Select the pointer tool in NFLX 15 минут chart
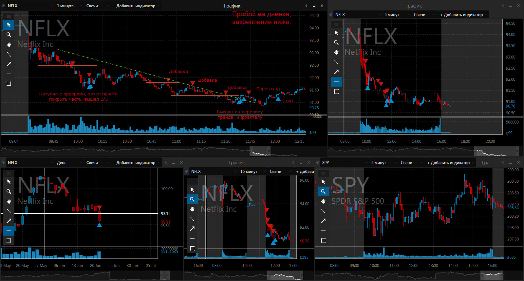The image size is (524, 281). [192, 190]
